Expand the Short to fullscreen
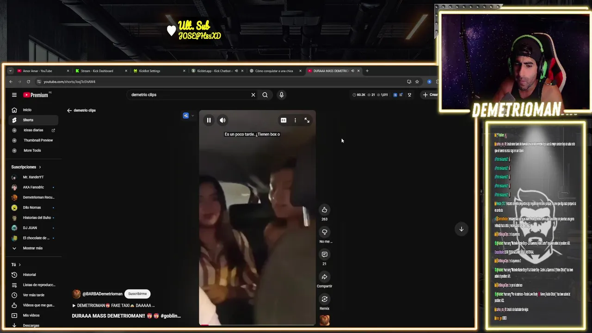 pos(307,120)
